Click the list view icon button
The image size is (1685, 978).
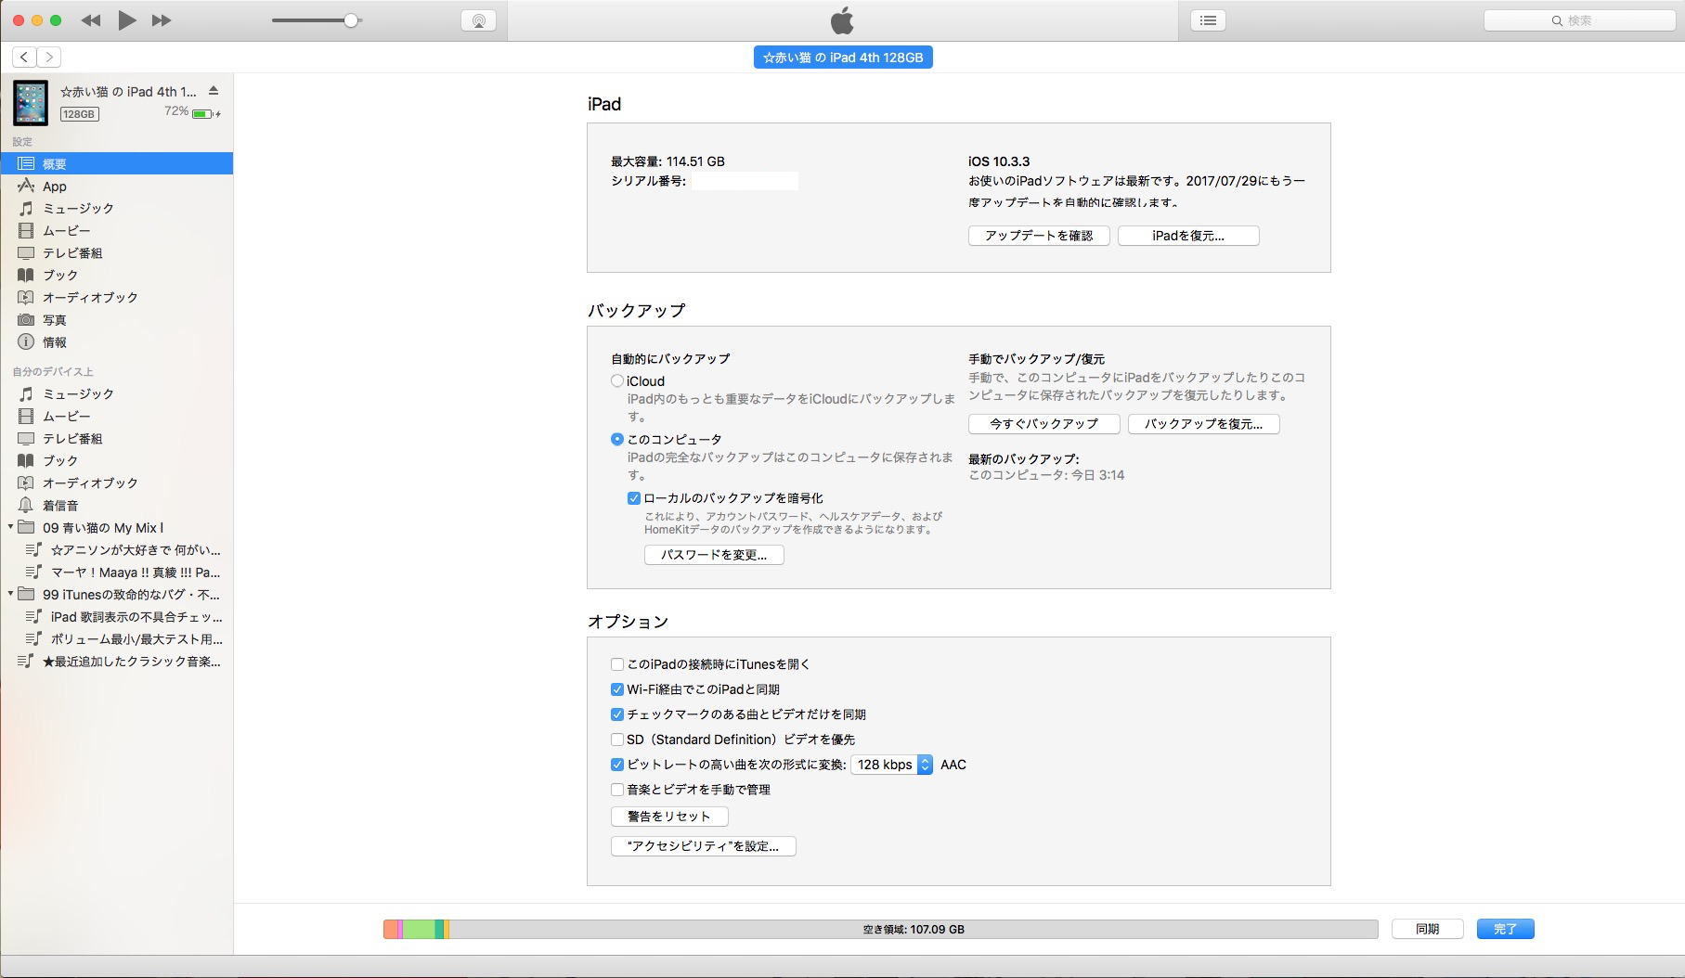[x=1208, y=20]
